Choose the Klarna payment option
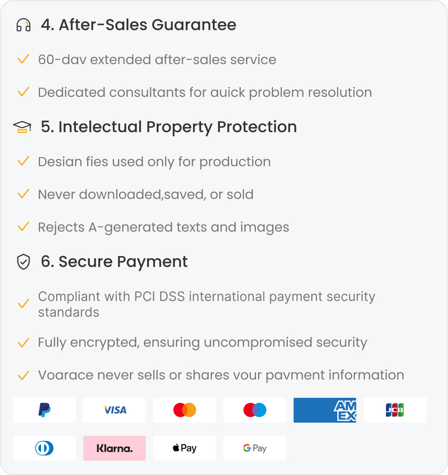This screenshot has height=475, width=448. pyautogui.click(x=115, y=448)
